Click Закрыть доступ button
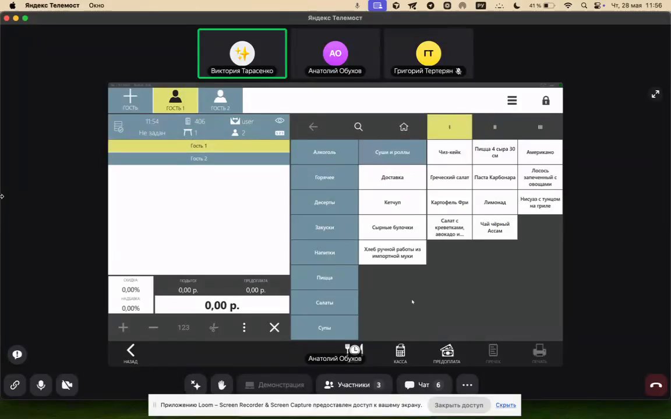 coord(459,405)
